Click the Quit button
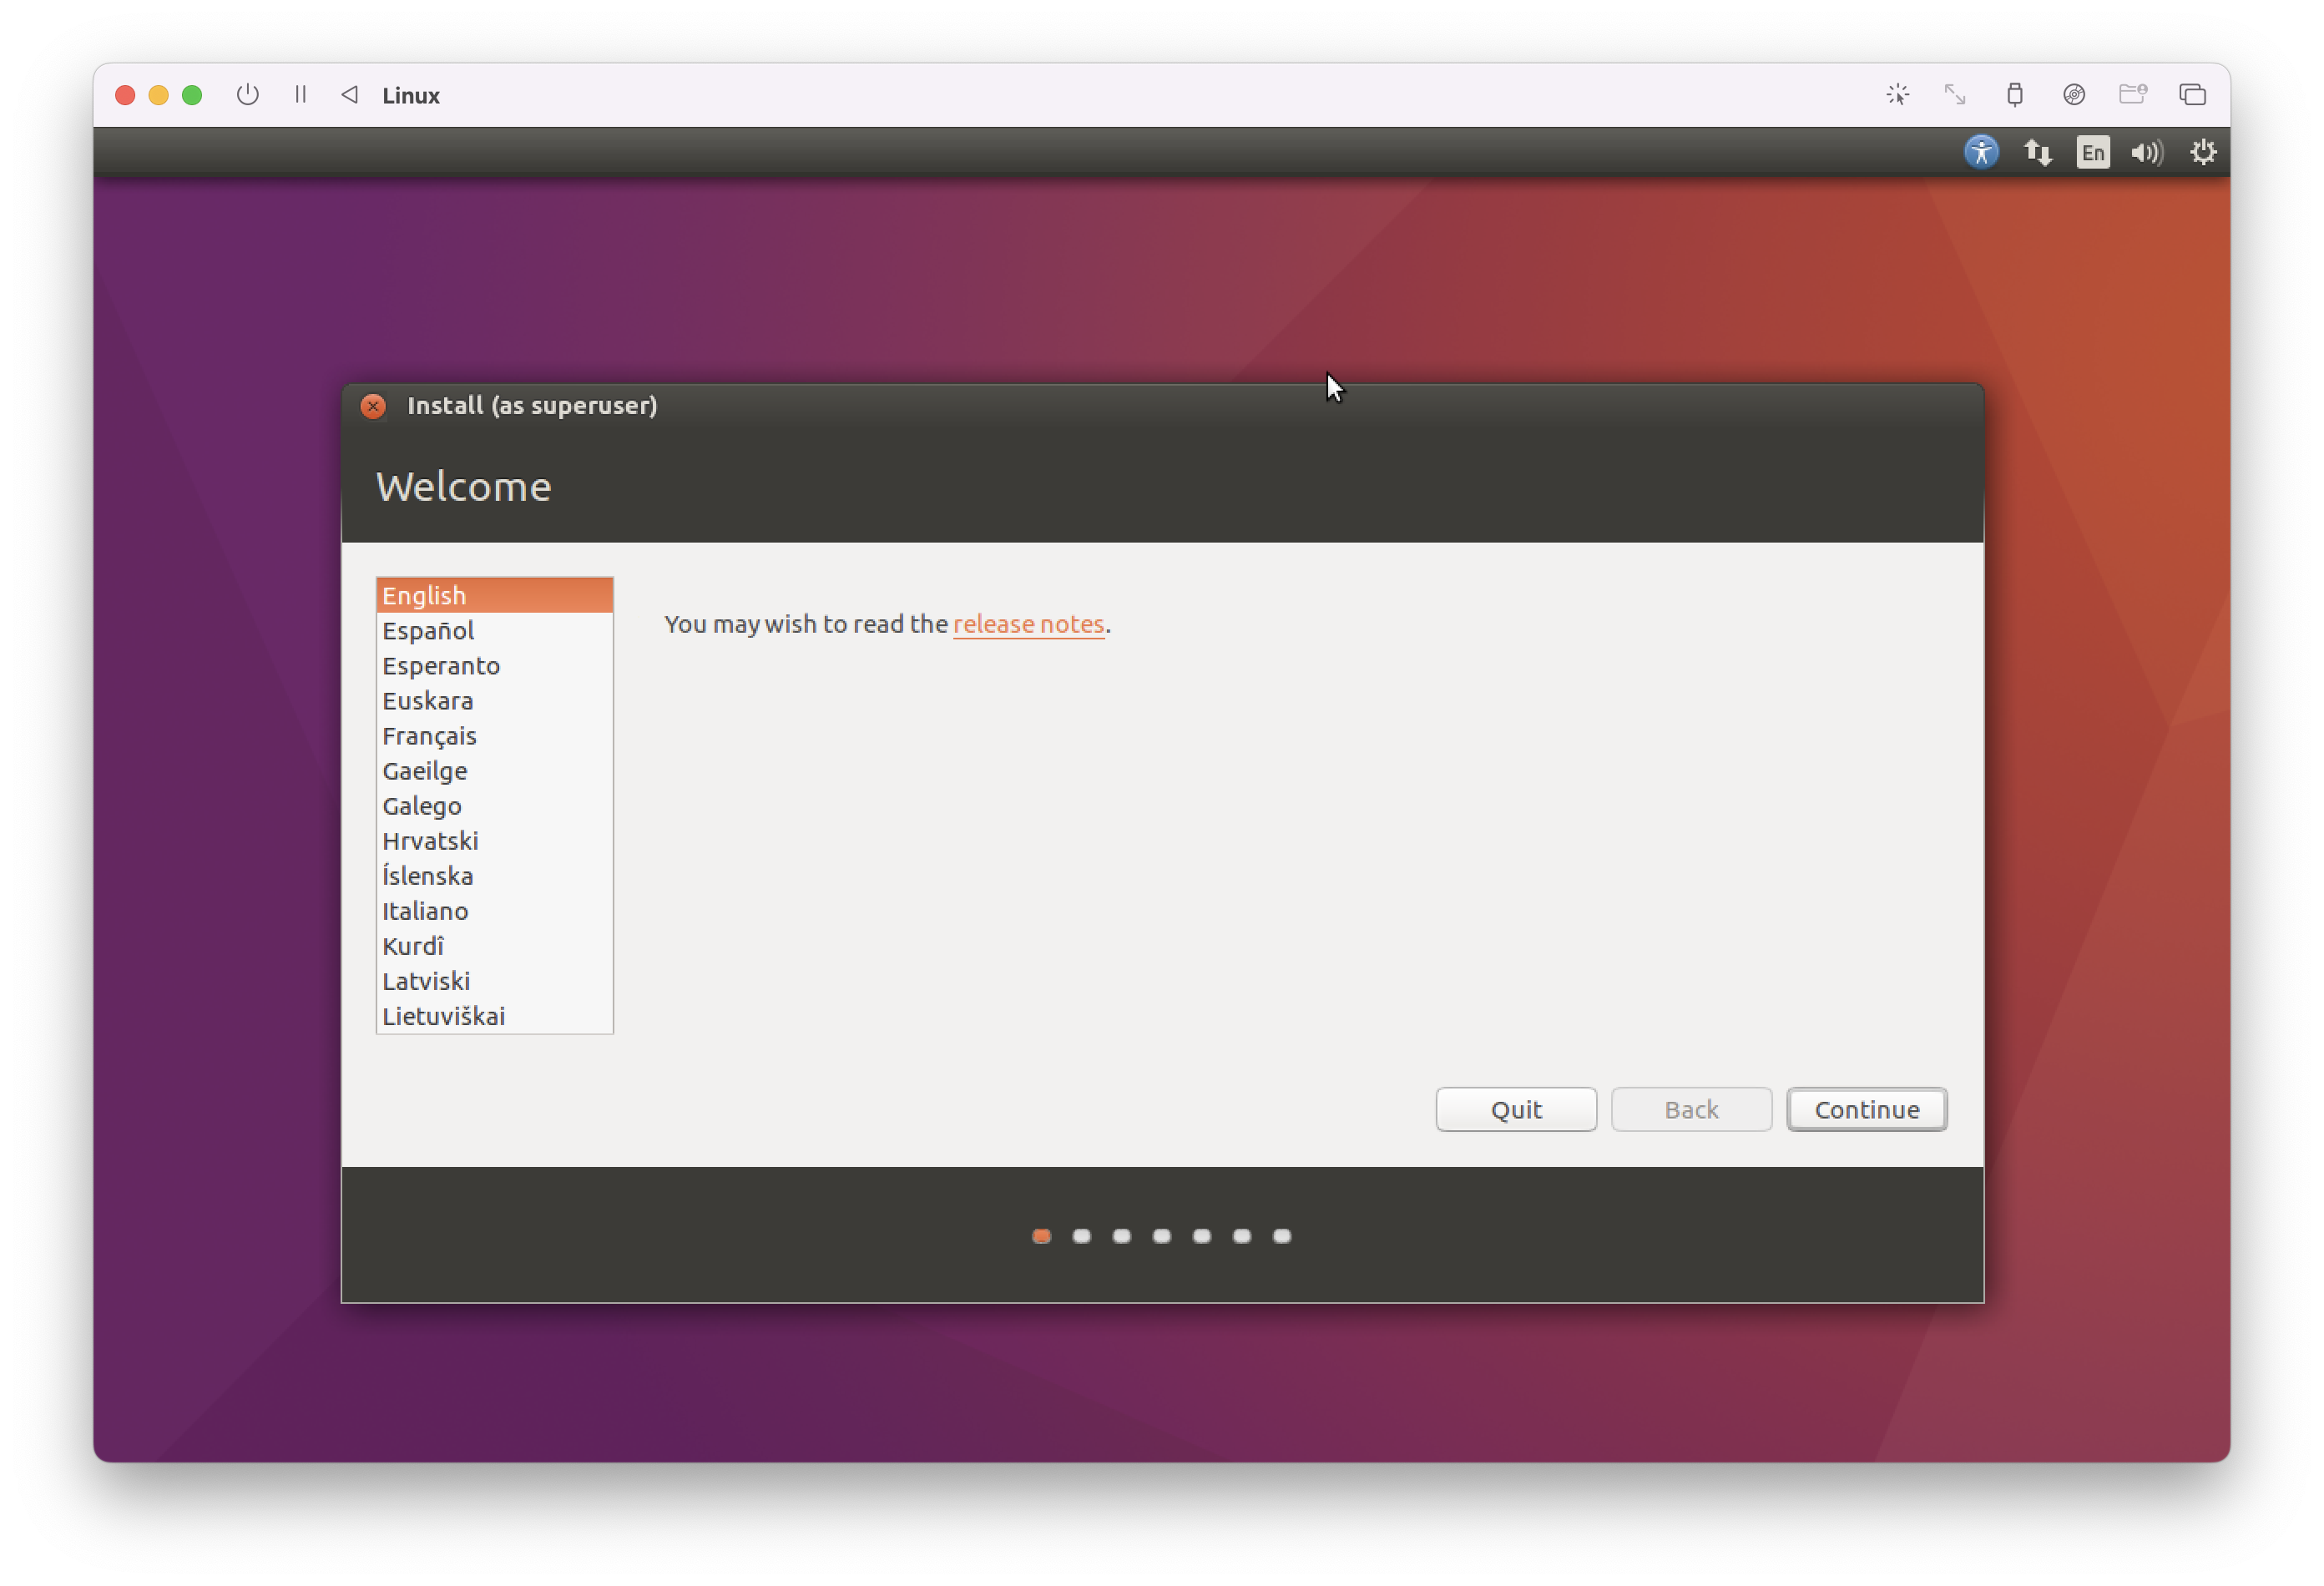 [x=1516, y=1109]
